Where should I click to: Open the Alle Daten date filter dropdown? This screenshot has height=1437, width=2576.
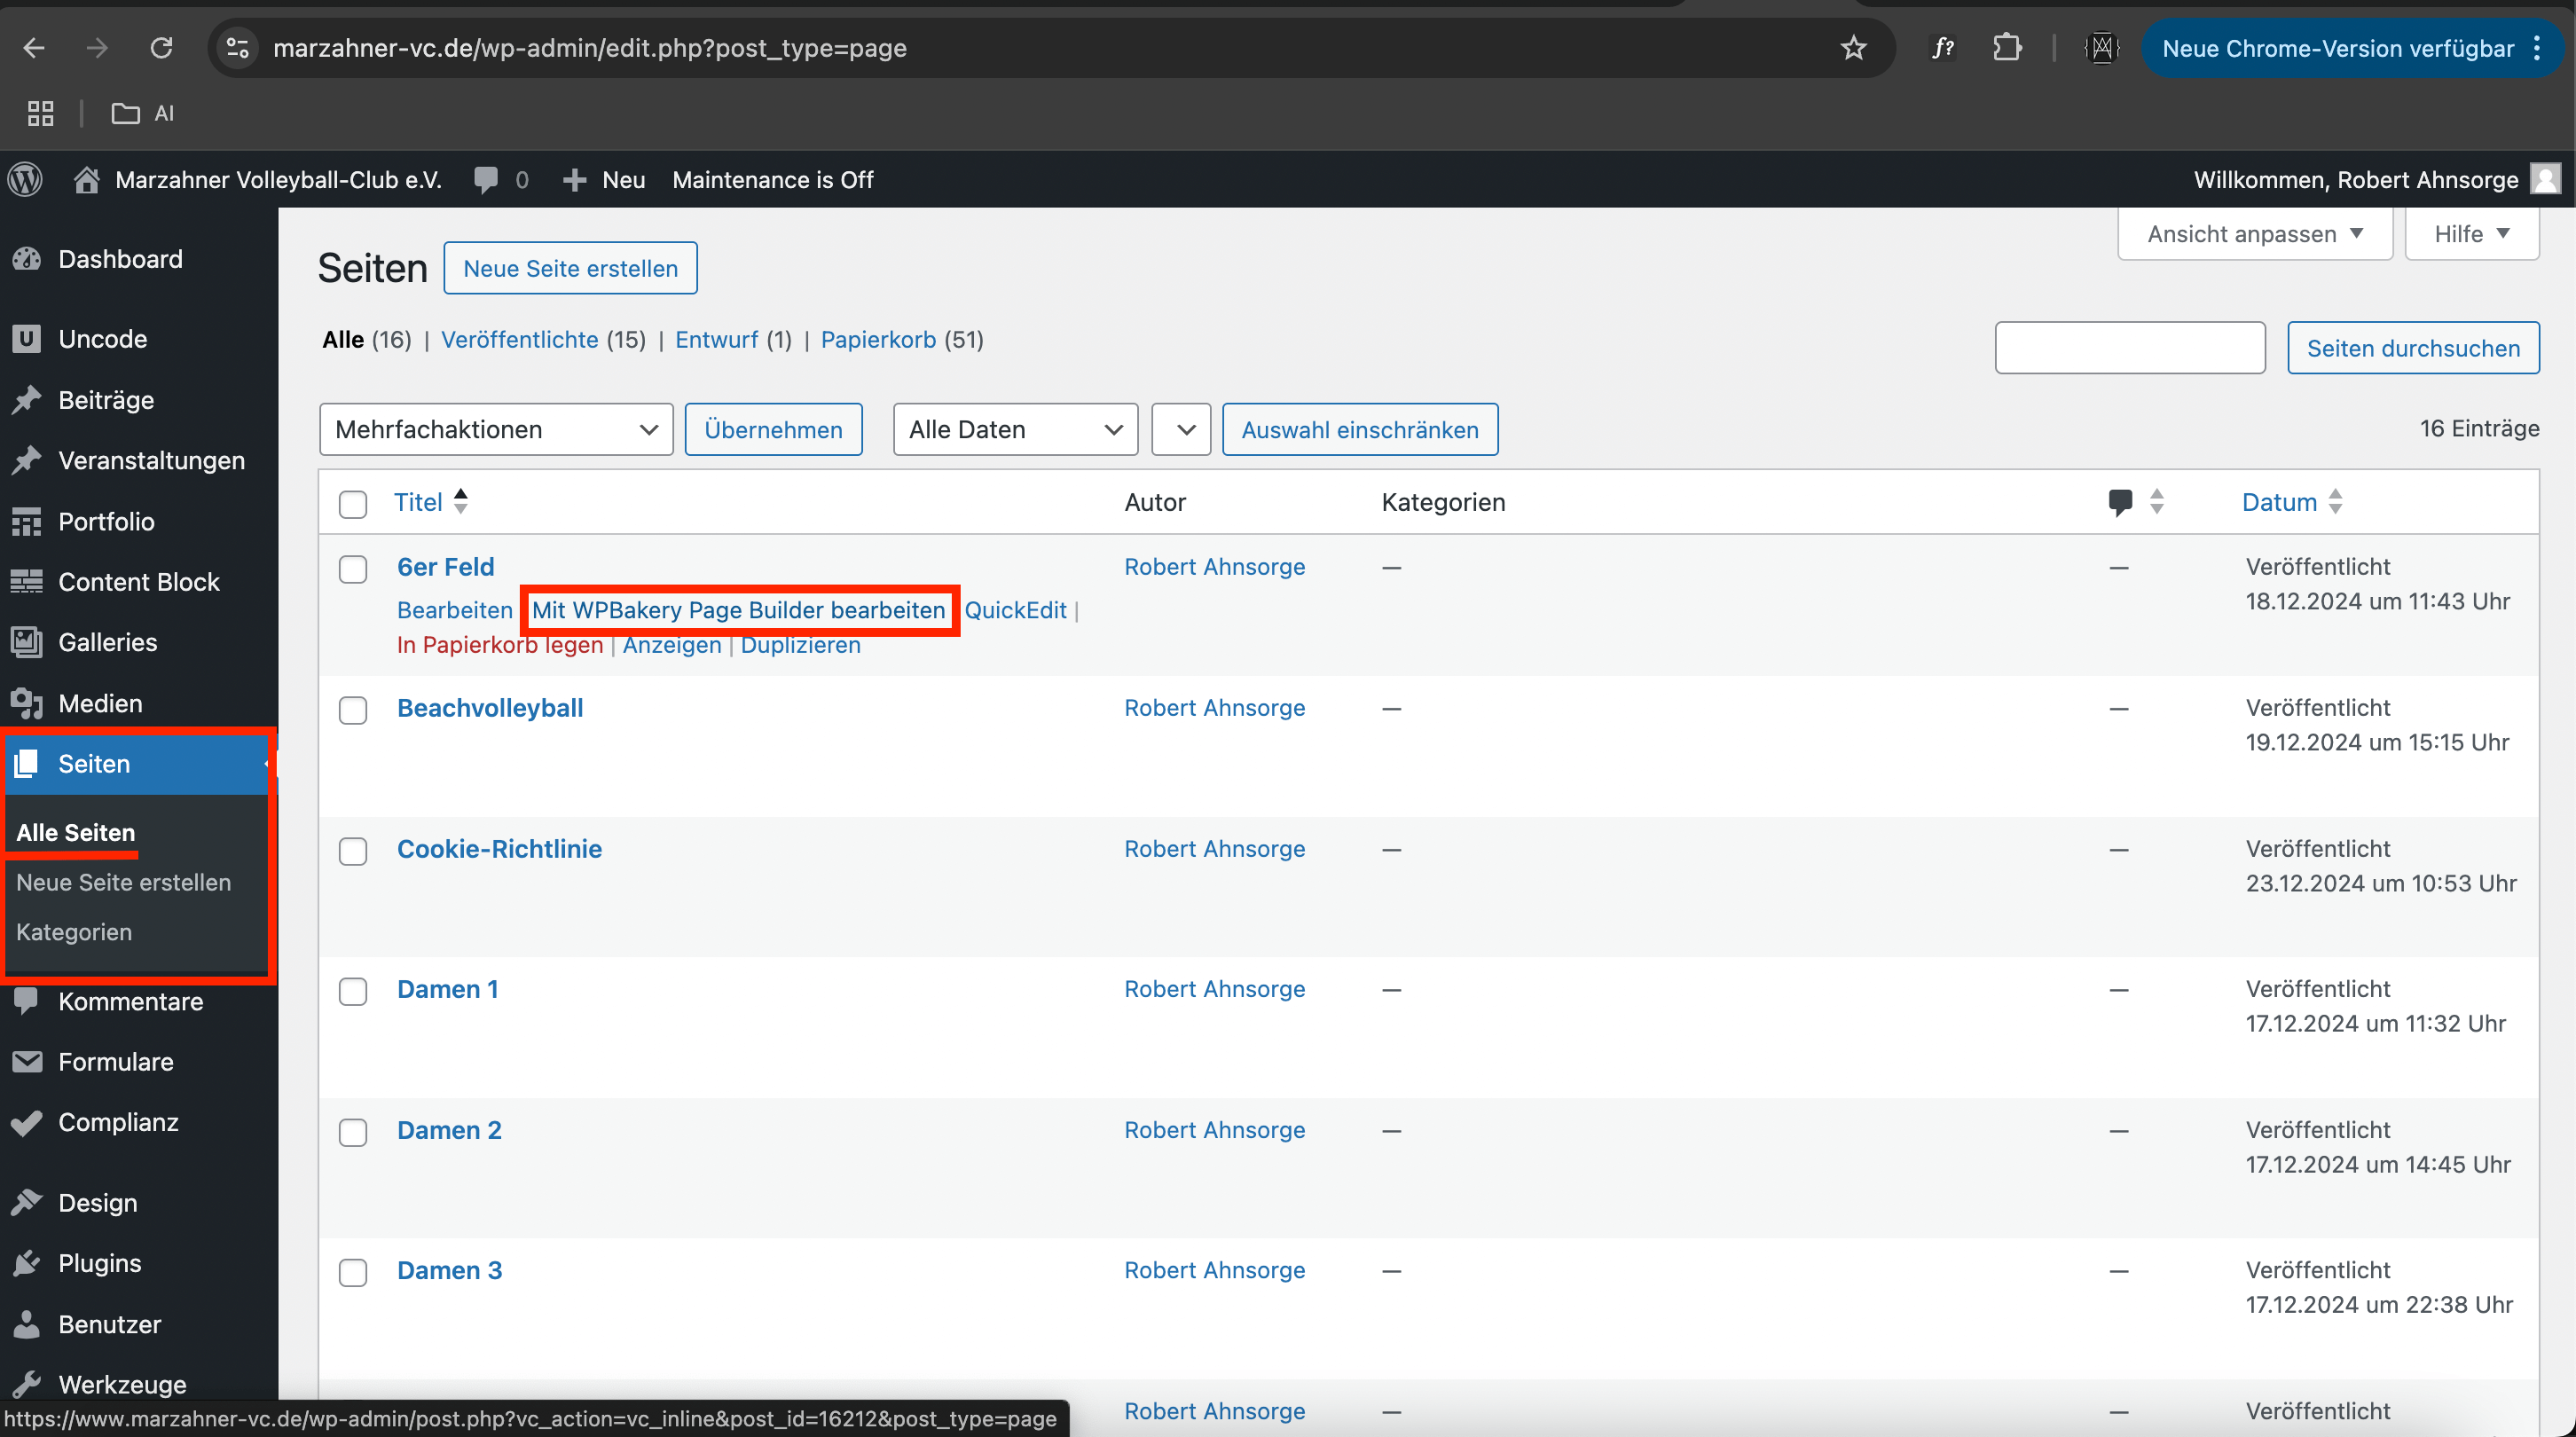[x=1015, y=430]
